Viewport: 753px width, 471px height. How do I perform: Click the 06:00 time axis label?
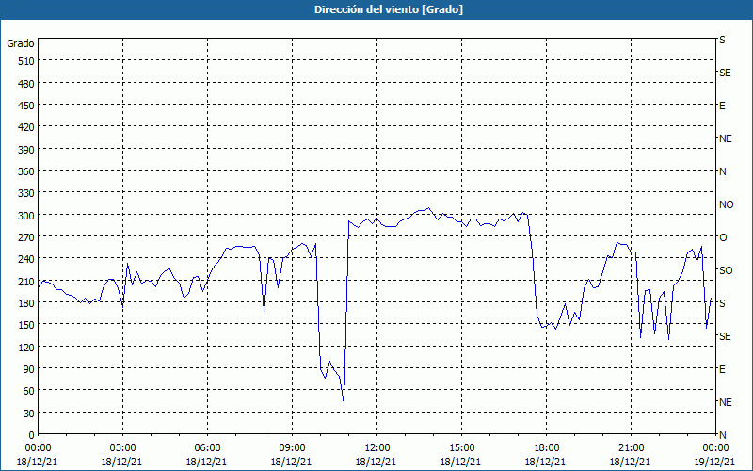point(207,448)
